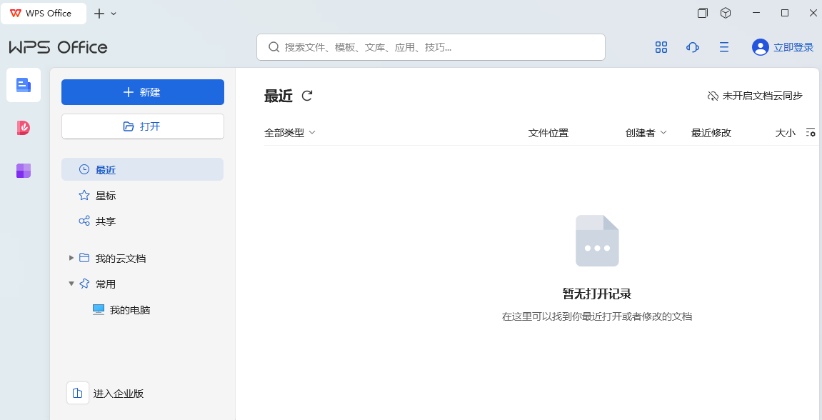This screenshot has width=822, height=420.
Task: Open customer service via the headset icon
Action: (692, 47)
